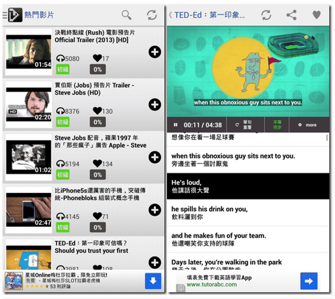Add the TED-Ed video via plus icon
This screenshot has height=299, width=335.
(x=155, y=263)
